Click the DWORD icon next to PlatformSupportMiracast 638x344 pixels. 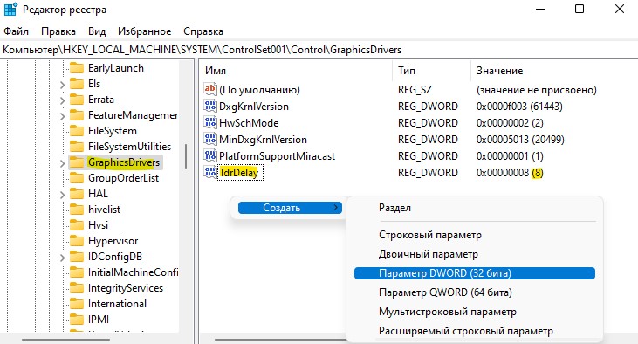tap(210, 156)
